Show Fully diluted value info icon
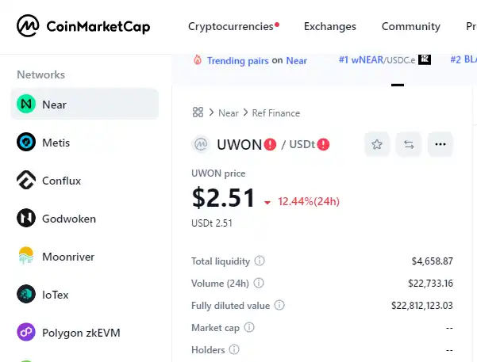477x362 pixels. click(279, 305)
